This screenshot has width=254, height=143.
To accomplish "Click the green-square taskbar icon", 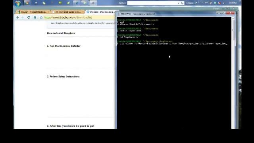I will (x=60, y=3).
